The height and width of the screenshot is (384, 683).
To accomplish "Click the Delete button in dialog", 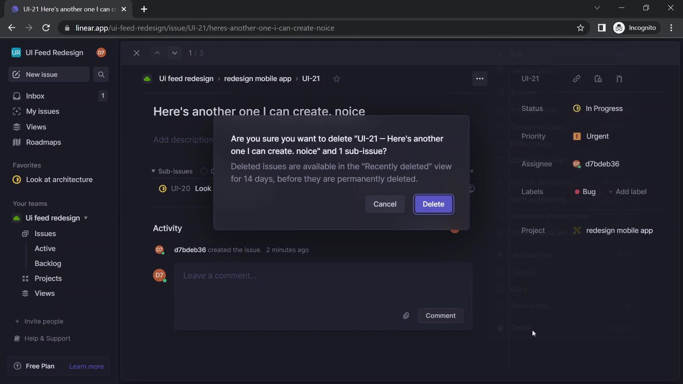I will [433, 204].
